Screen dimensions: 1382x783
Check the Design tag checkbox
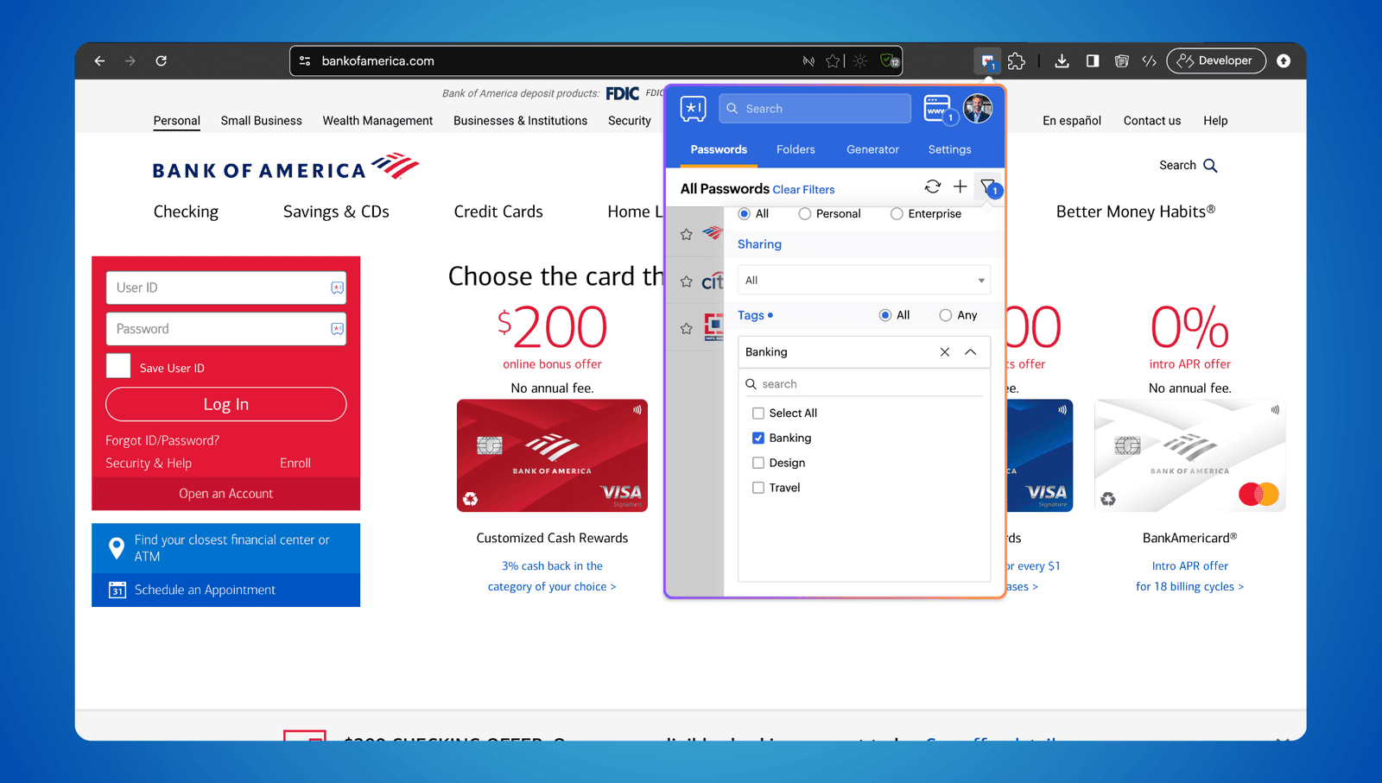[758, 463]
